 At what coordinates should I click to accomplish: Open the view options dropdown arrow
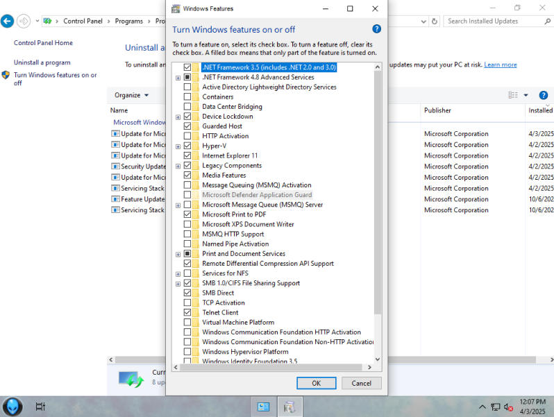point(526,95)
